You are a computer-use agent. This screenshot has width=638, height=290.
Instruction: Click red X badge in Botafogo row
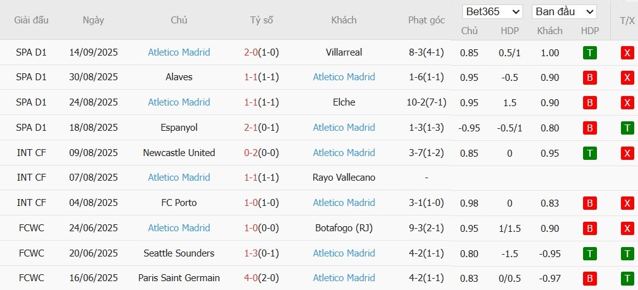click(x=627, y=228)
